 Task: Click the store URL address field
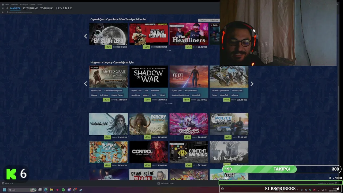(x=20, y=12)
